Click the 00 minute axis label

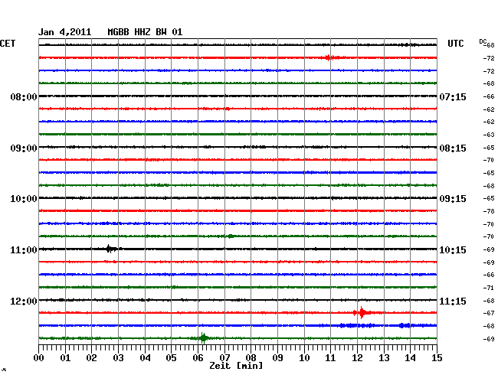(38, 358)
